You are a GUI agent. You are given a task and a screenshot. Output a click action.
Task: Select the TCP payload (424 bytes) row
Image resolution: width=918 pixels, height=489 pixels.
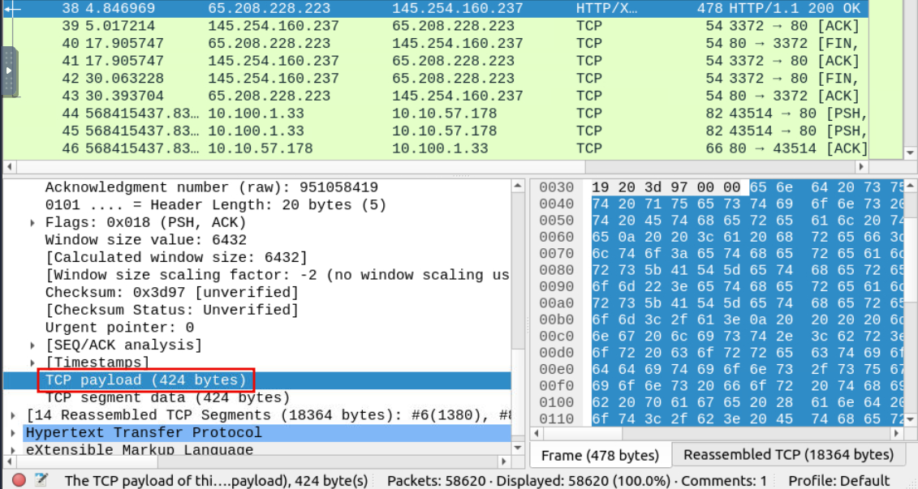tap(145, 380)
